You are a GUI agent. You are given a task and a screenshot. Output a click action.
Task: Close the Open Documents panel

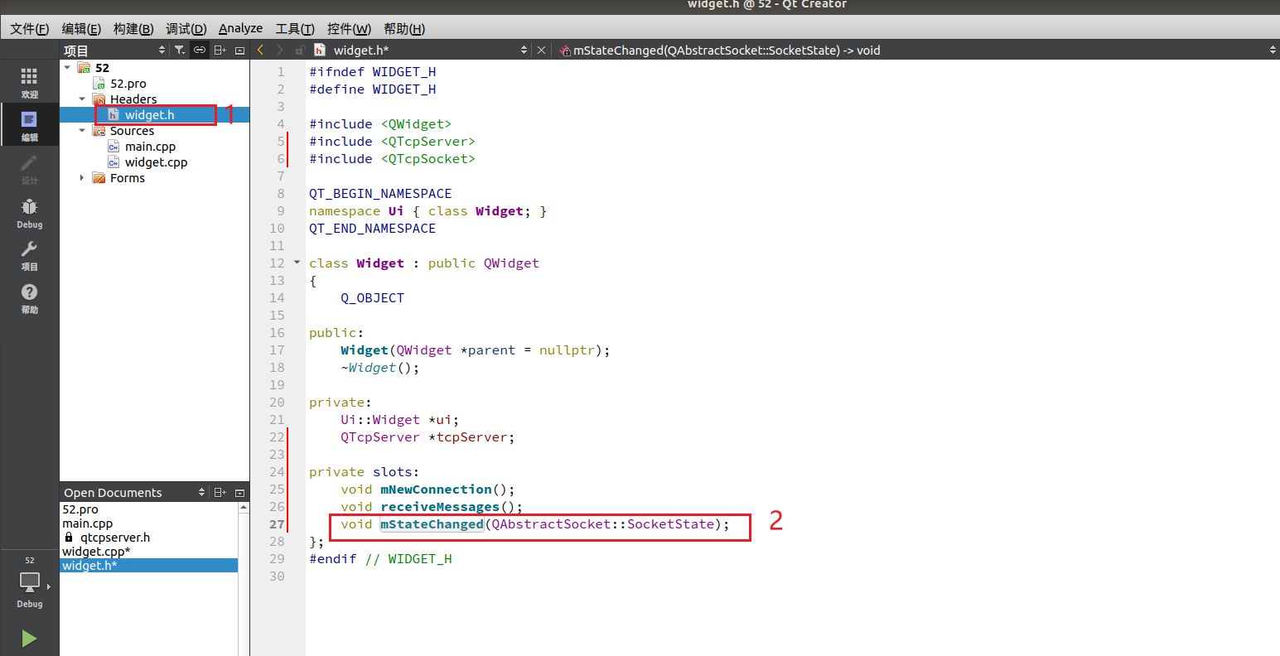click(x=239, y=492)
